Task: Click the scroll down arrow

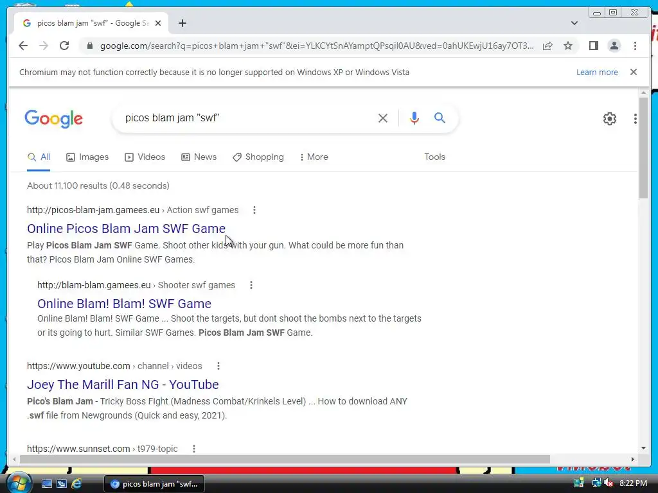Action: (x=643, y=448)
